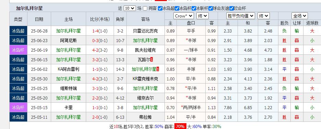Open away team 瓦路尔 link

[144, 60]
